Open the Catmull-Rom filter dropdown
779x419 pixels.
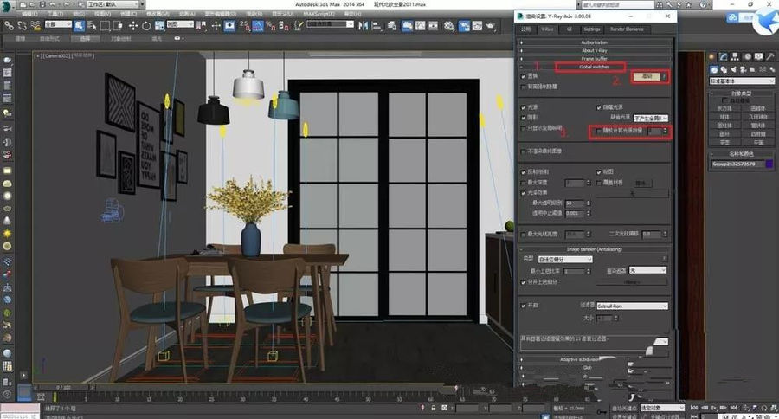(632, 306)
